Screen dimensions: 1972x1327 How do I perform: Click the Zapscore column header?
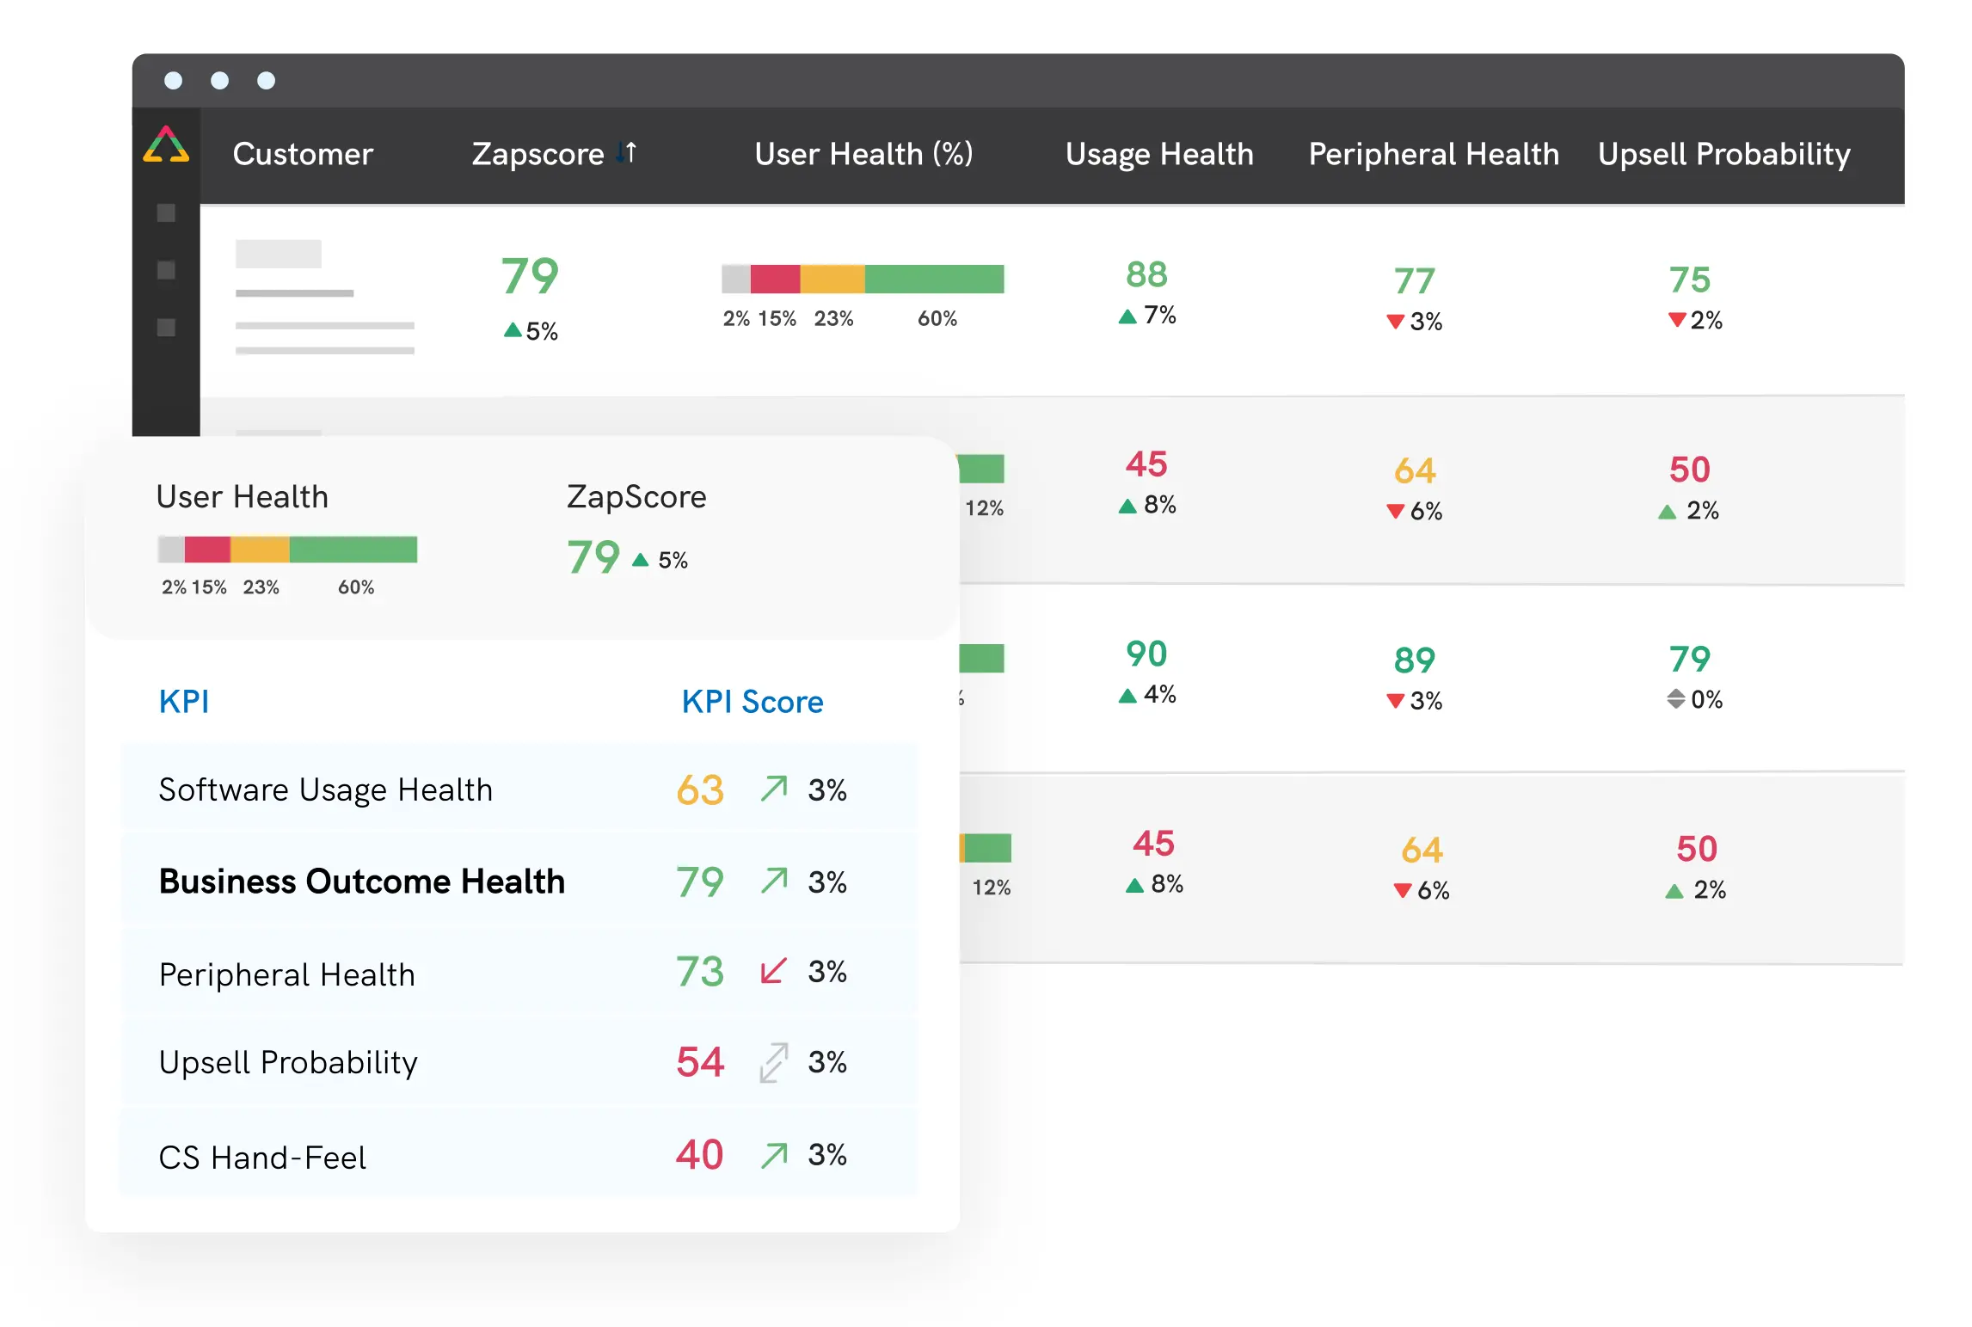(538, 154)
